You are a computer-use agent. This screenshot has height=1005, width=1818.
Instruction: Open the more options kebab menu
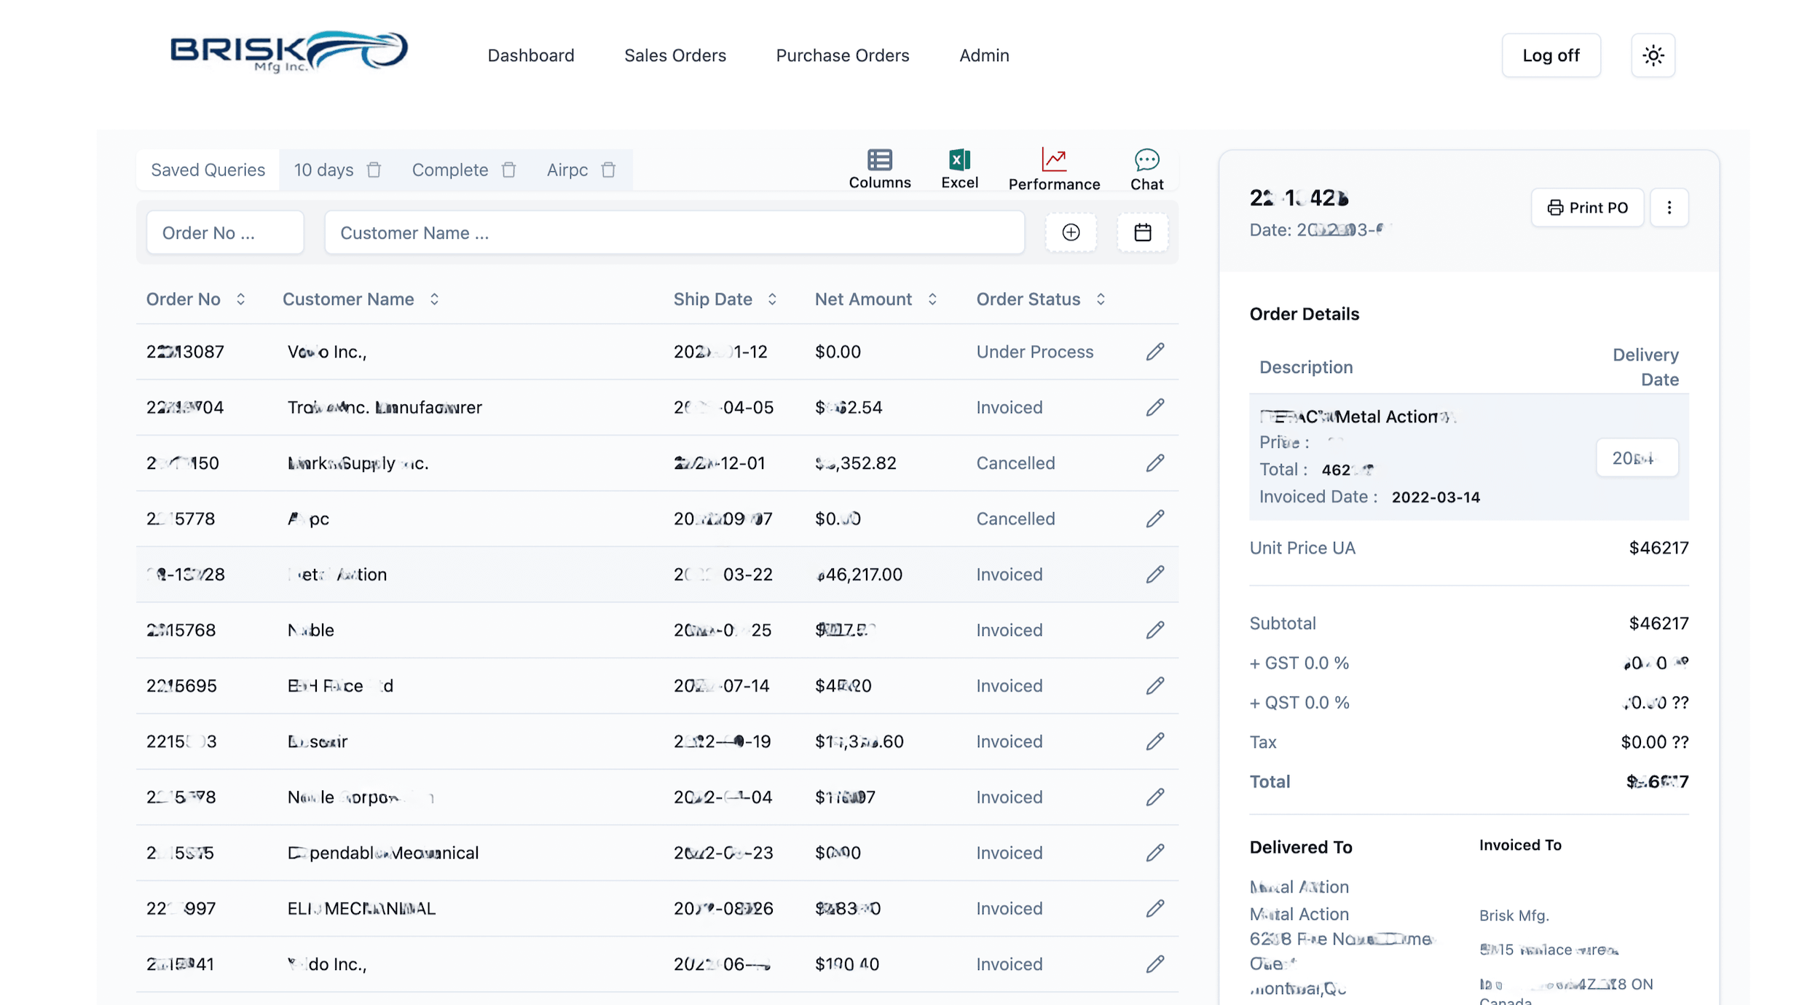click(1669, 208)
